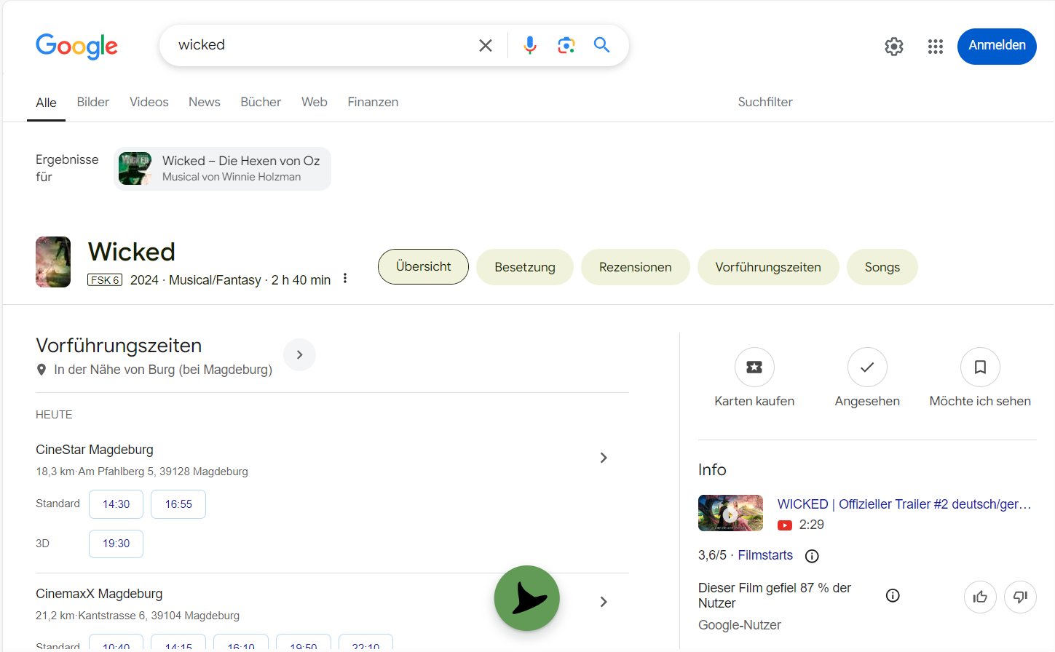This screenshot has height=652, width=1055.
Task: Switch to the News tab
Action: (x=205, y=102)
